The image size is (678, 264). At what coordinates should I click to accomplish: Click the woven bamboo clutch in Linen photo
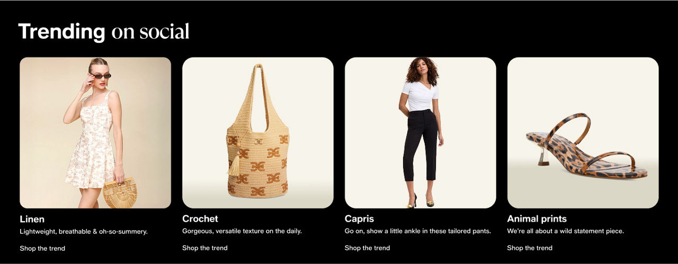[120, 193]
